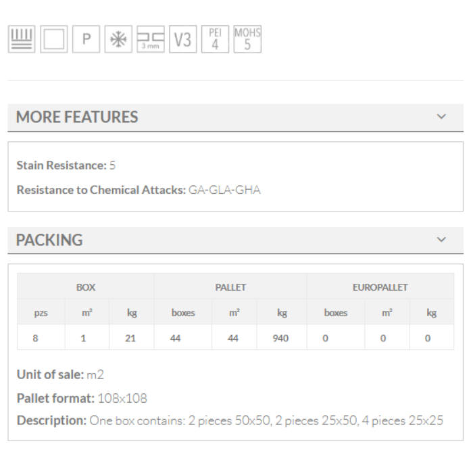Click the underfloor heating icon
The width and height of the screenshot is (473, 473).
pyautogui.click(x=22, y=39)
